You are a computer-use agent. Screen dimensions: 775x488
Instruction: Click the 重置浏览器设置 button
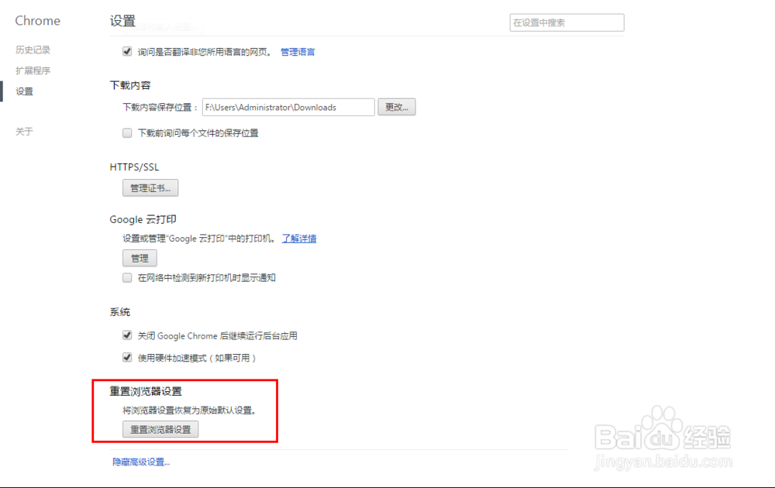[x=160, y=430]
